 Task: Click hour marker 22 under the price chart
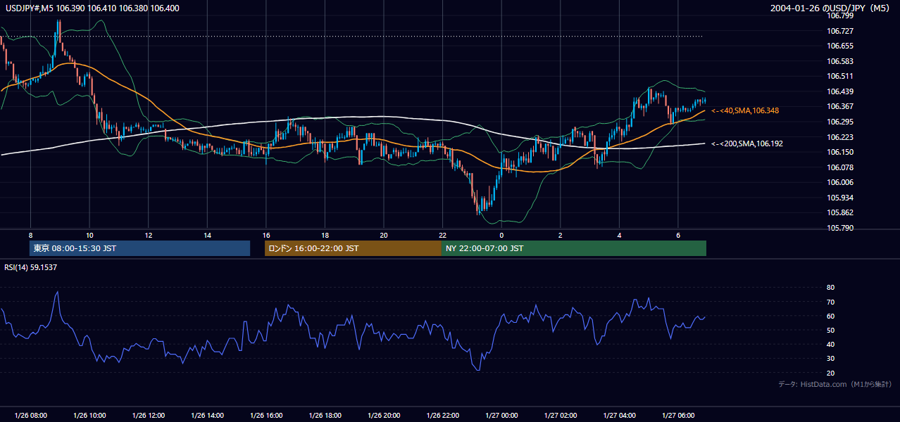tap(442, 235)
